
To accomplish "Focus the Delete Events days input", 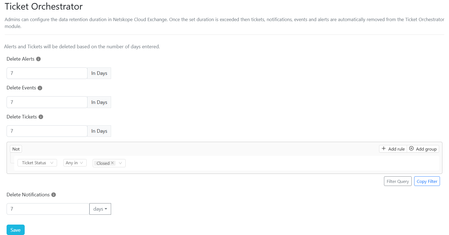I will [x=47, y=102].
